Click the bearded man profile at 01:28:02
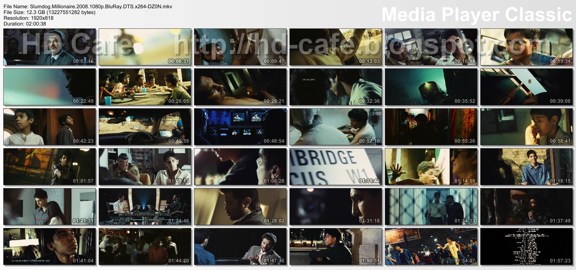 pos(240,207)
